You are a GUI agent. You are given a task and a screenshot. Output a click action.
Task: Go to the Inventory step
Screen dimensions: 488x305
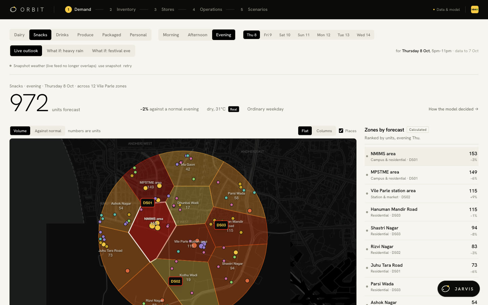coord(122,9)
